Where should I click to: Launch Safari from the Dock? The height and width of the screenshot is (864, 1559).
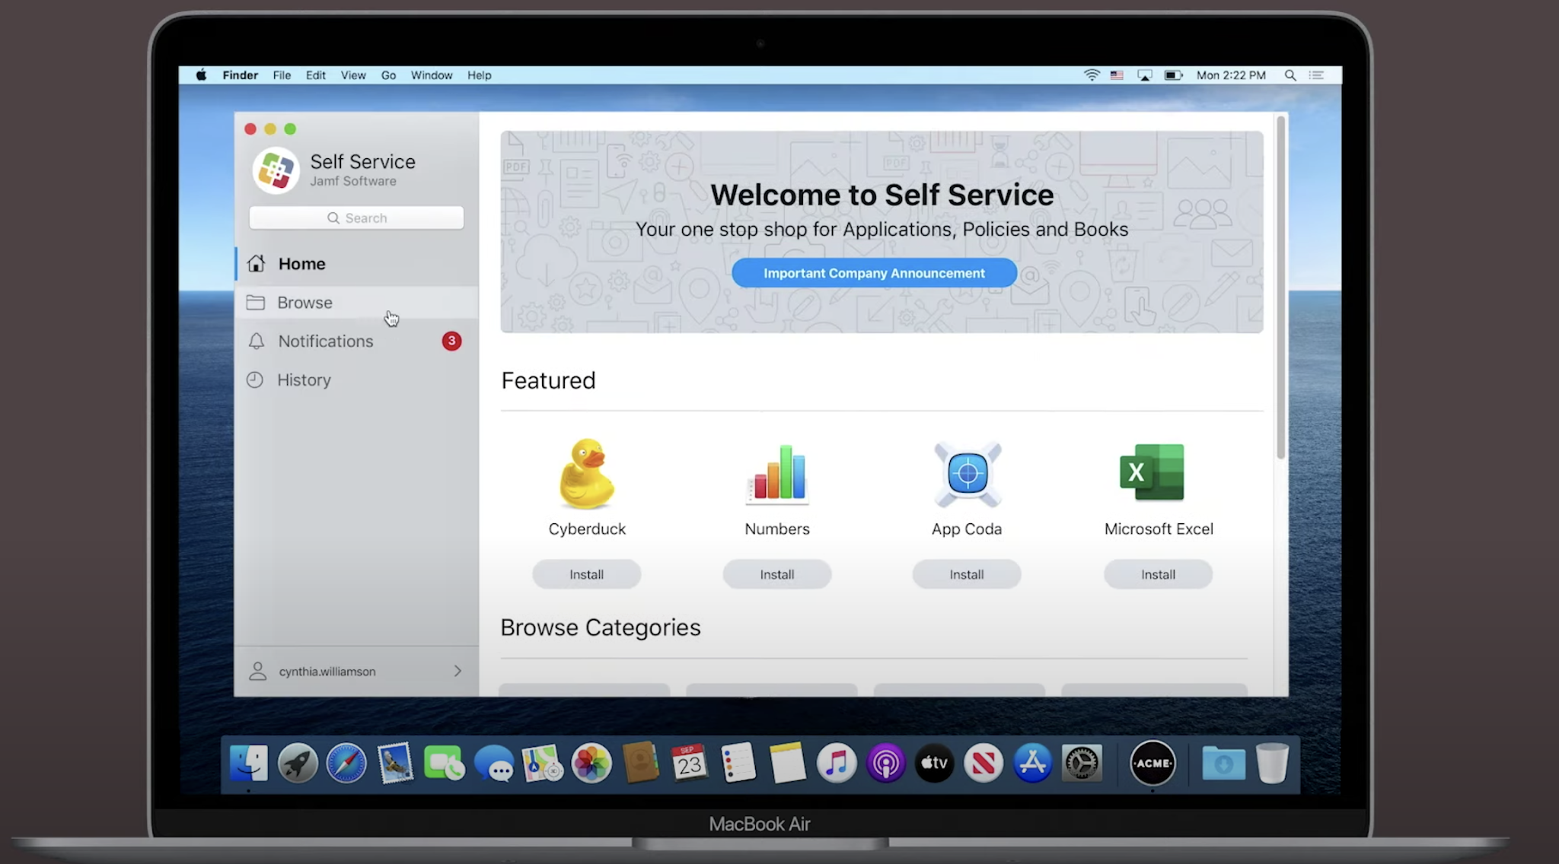346,763
